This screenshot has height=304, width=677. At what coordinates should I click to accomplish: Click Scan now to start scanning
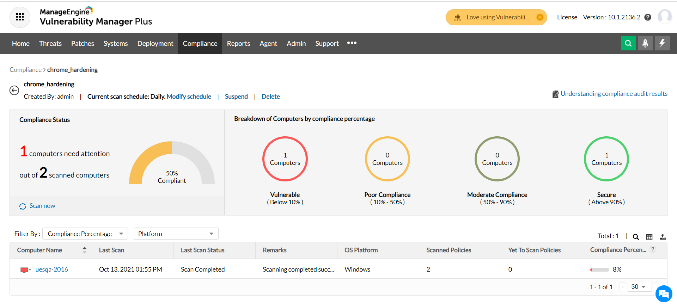tap(42, 206)
